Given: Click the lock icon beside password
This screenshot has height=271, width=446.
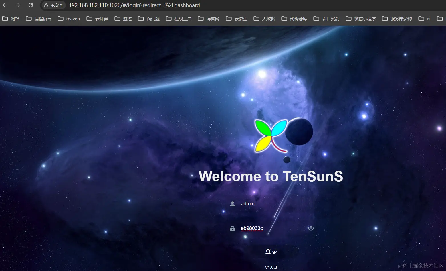Looking at the screenshot, I should pos(233,228).
